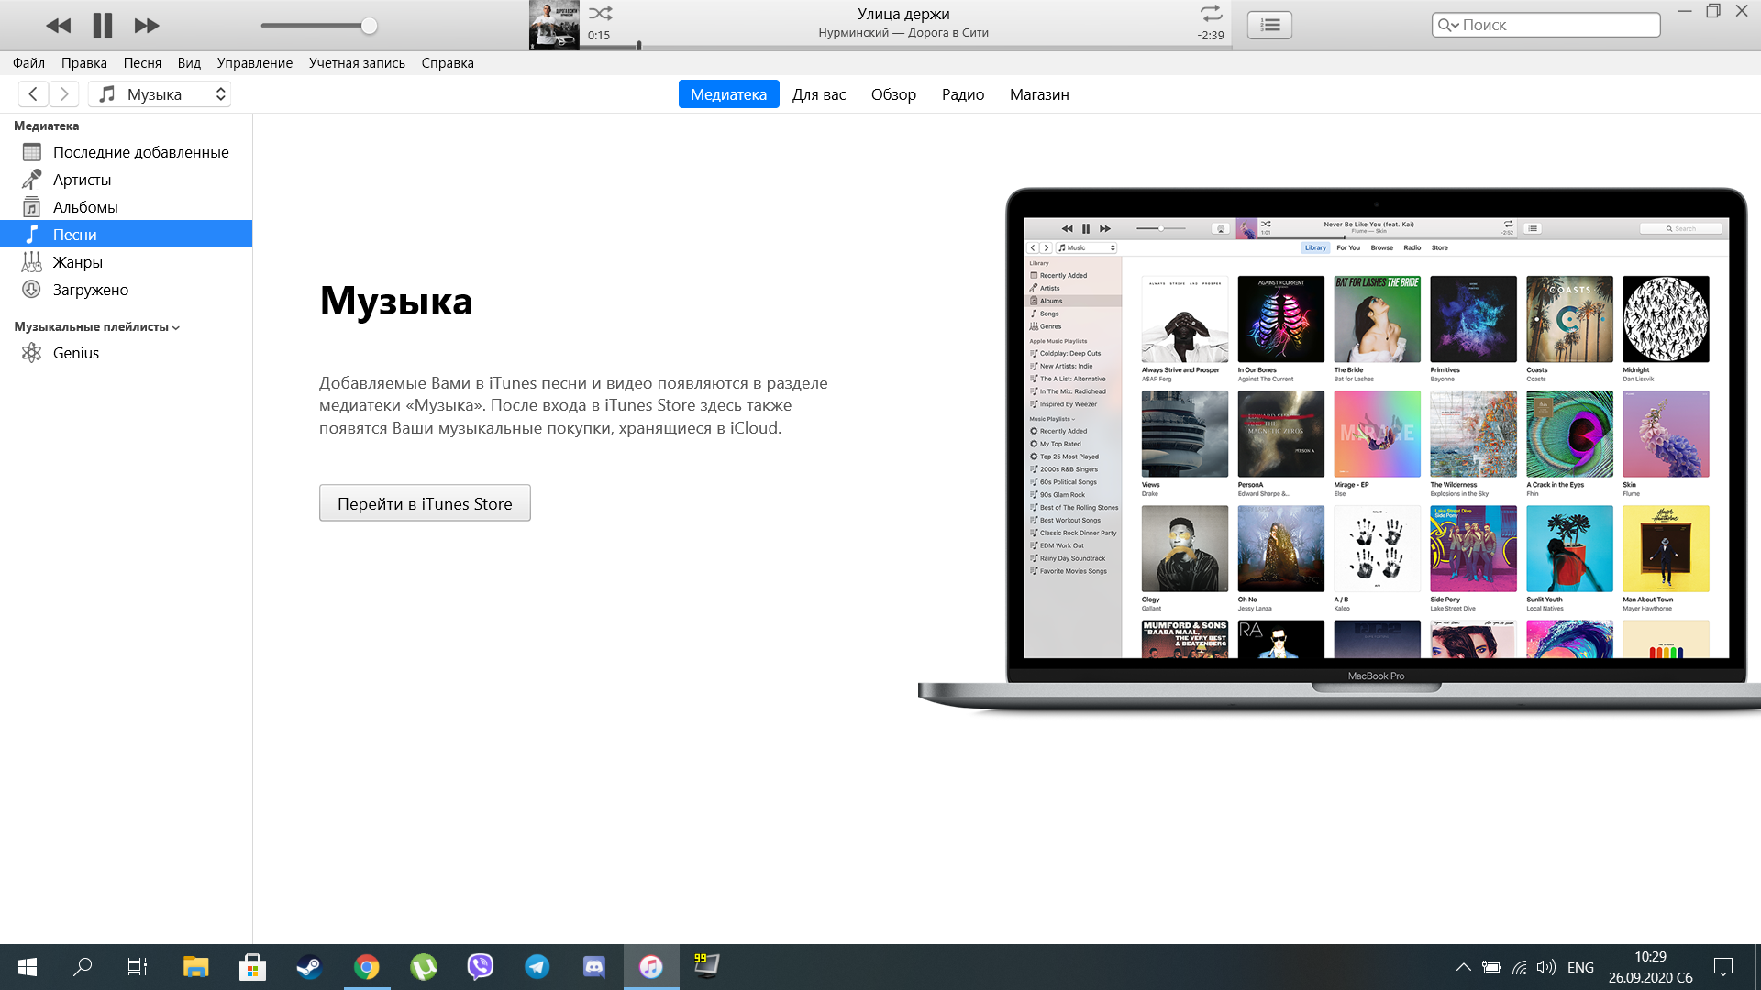This screenshot has width=1761, height=990.
Task: Select Жанры in the sidebar
Action: point(126,262)
